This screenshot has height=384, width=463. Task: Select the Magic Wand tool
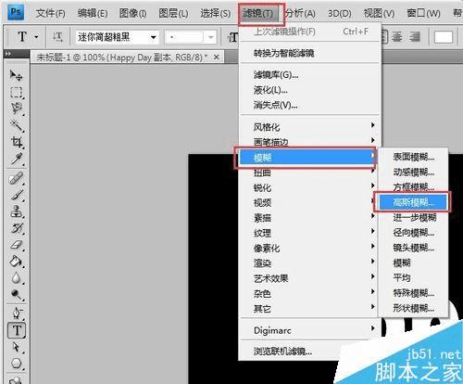pos(16,125)
